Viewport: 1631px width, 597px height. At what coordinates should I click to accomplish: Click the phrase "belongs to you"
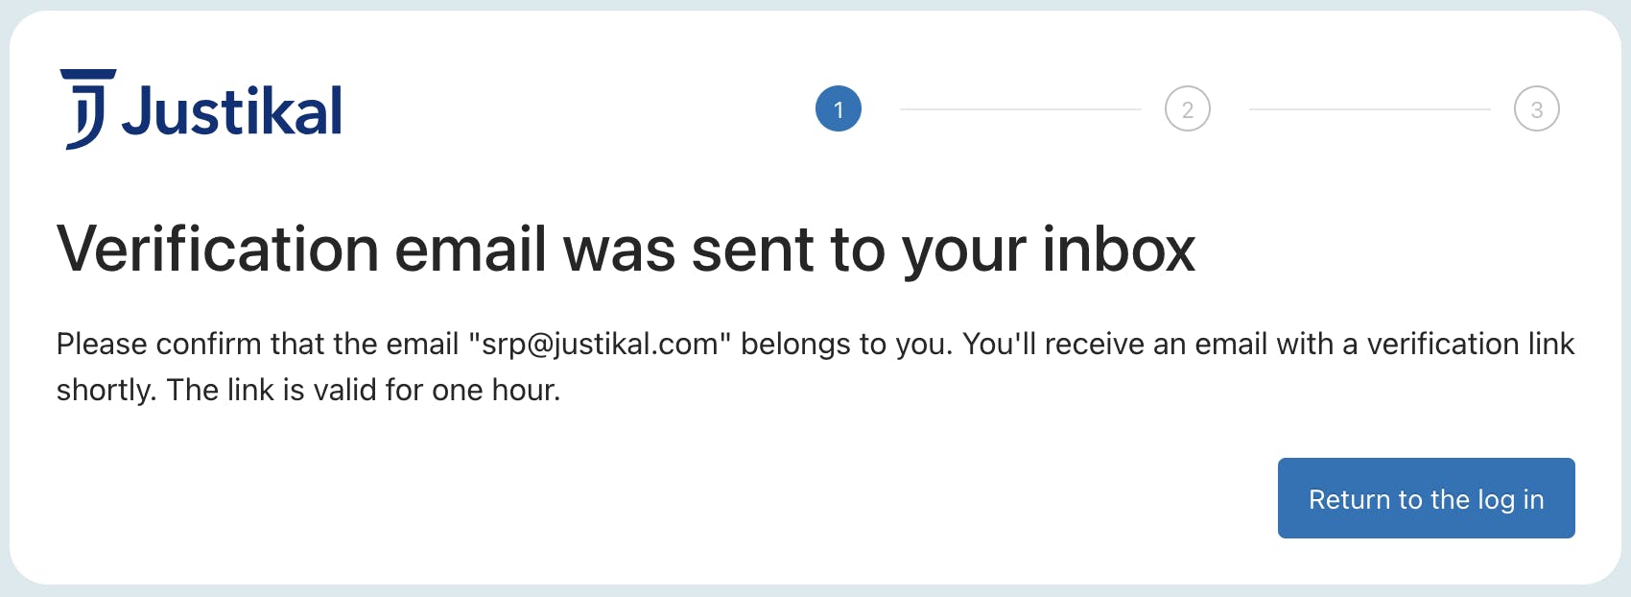point(846,344)
